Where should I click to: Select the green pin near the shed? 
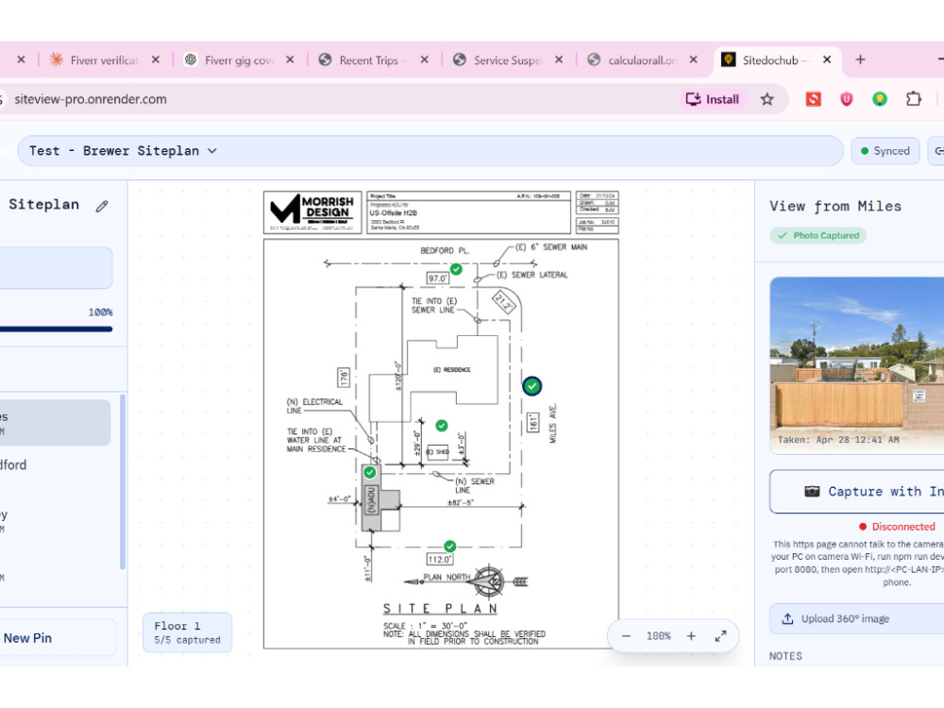pos(441,426)
